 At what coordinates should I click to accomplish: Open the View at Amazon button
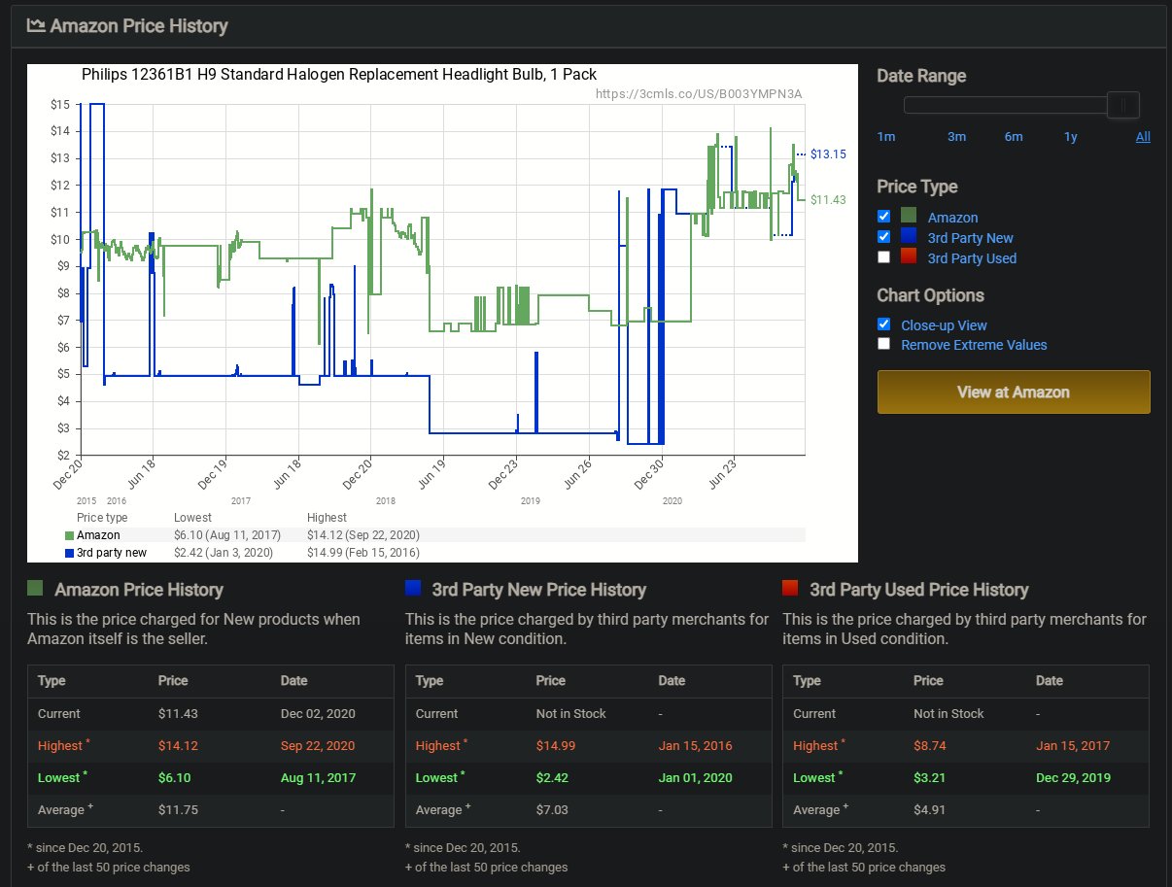point(1014,392)
